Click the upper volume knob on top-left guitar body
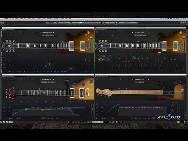 (x=89, y=33)
